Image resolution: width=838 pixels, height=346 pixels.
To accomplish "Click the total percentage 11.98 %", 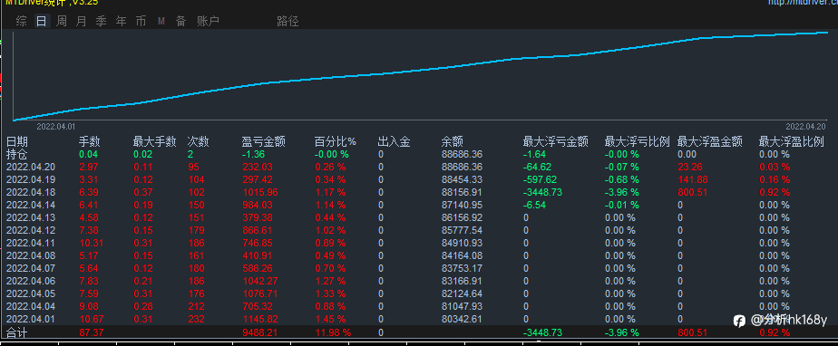I will point(333,332).
